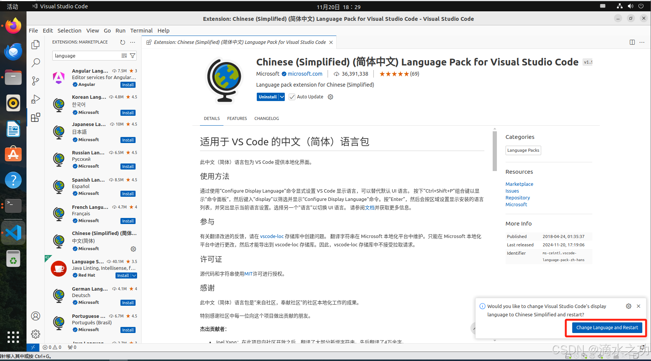Open the Run and Debug view icon
The image size is (651, 361).
pyautogui.click(x=36, y=99)
